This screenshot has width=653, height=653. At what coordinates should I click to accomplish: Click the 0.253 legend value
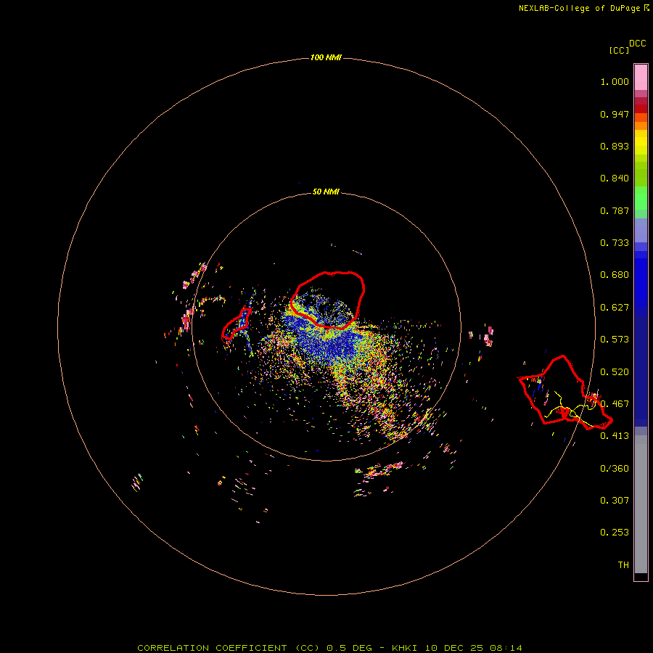(x=615, y=533)
